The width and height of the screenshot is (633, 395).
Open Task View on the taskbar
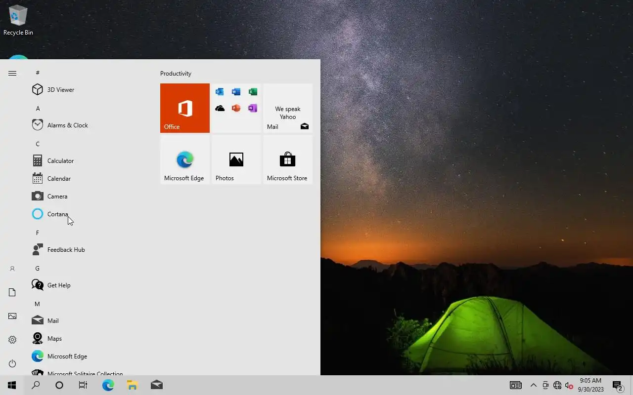83,385
